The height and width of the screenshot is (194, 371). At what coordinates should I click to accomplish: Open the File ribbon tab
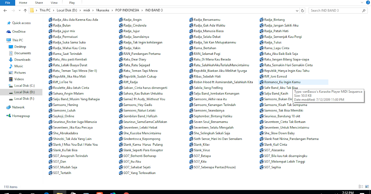[x=8, y=2]
